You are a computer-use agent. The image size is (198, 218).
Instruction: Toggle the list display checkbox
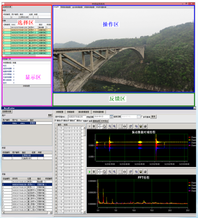tap(82, 121)
